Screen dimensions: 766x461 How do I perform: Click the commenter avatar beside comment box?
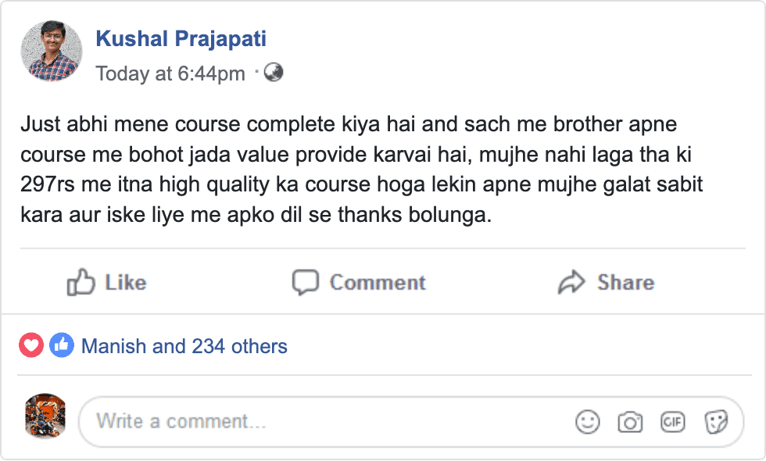click(45, 416)
